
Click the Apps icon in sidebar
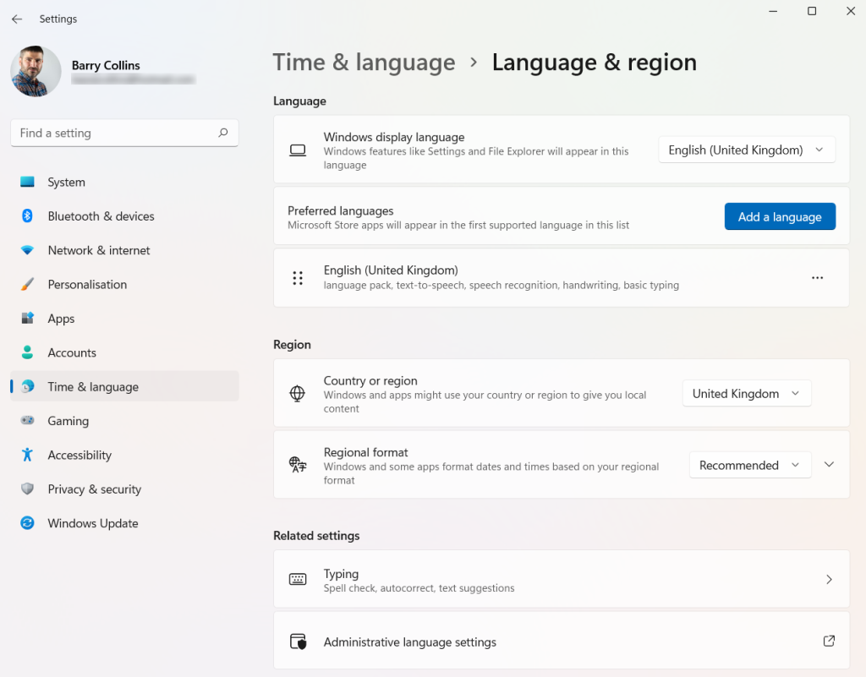tap(27, 319)
